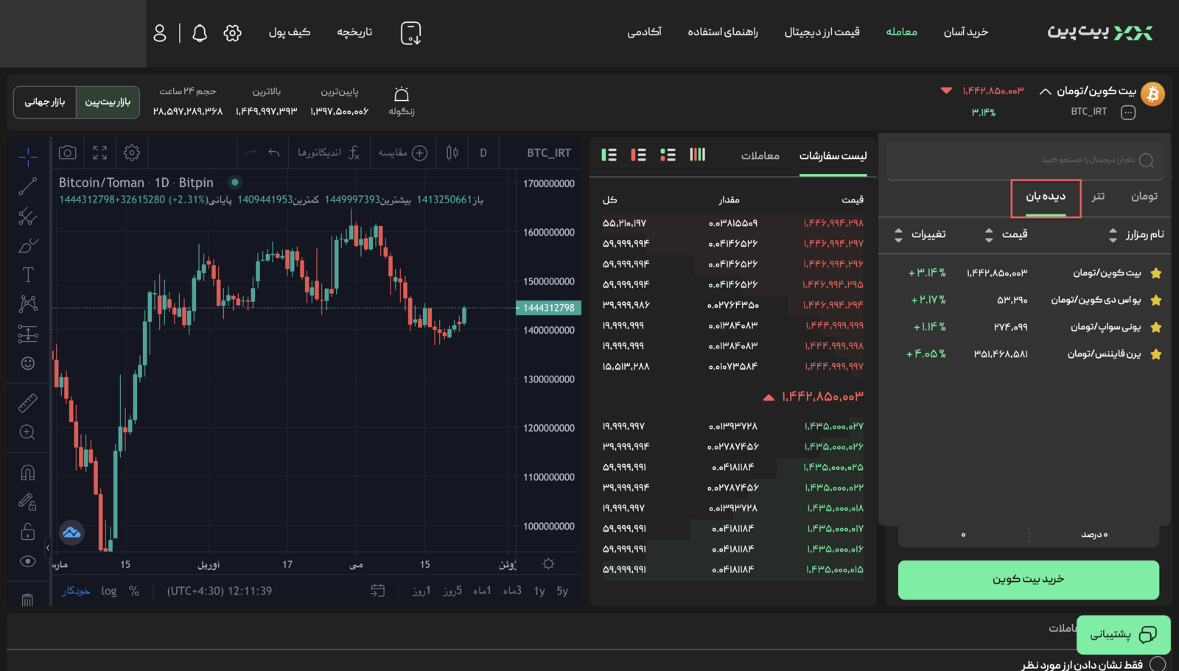The image size is (1179, 671).
Task: Click the chart screenshot camera icon
Action: pos(67,152)
